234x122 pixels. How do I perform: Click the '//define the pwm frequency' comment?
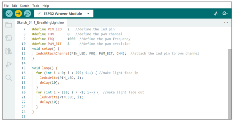pyautogui.click(x=105, y=39)
